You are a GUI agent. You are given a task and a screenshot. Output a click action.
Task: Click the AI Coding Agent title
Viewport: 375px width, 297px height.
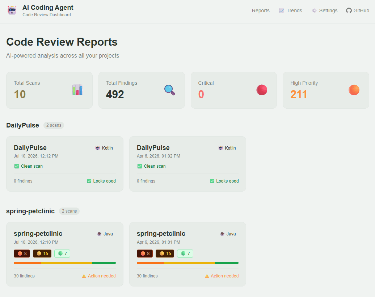(x=48, y=8)
